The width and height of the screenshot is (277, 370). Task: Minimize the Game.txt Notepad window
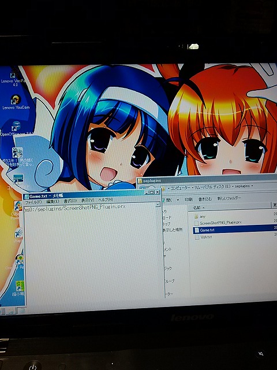(x=147, y=193)
